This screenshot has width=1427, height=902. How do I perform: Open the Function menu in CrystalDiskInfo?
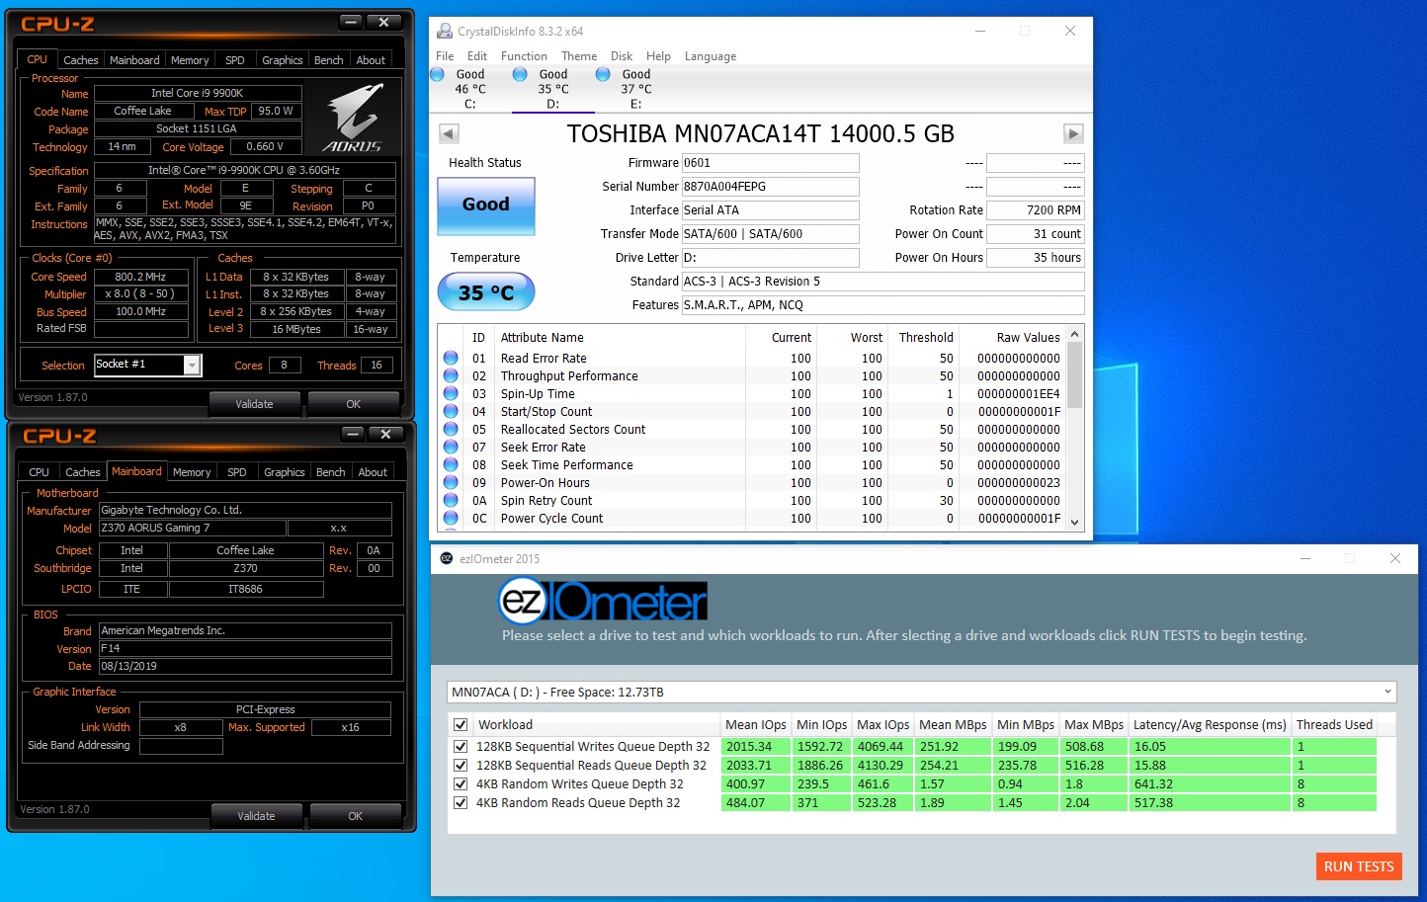coord(524,56)
